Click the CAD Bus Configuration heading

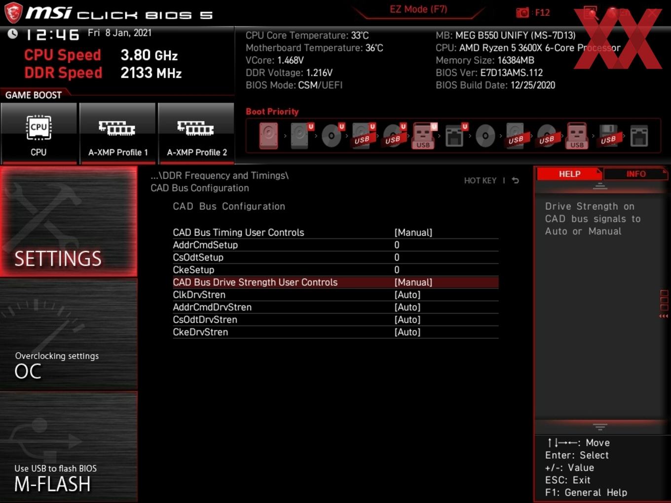tap(229, 206)
